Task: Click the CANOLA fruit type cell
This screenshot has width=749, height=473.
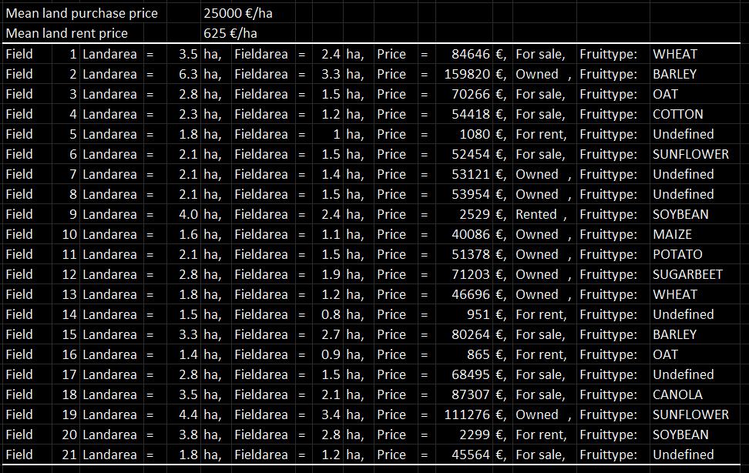Action: [677, 394]
